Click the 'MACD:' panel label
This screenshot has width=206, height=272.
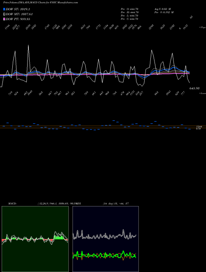12,204
